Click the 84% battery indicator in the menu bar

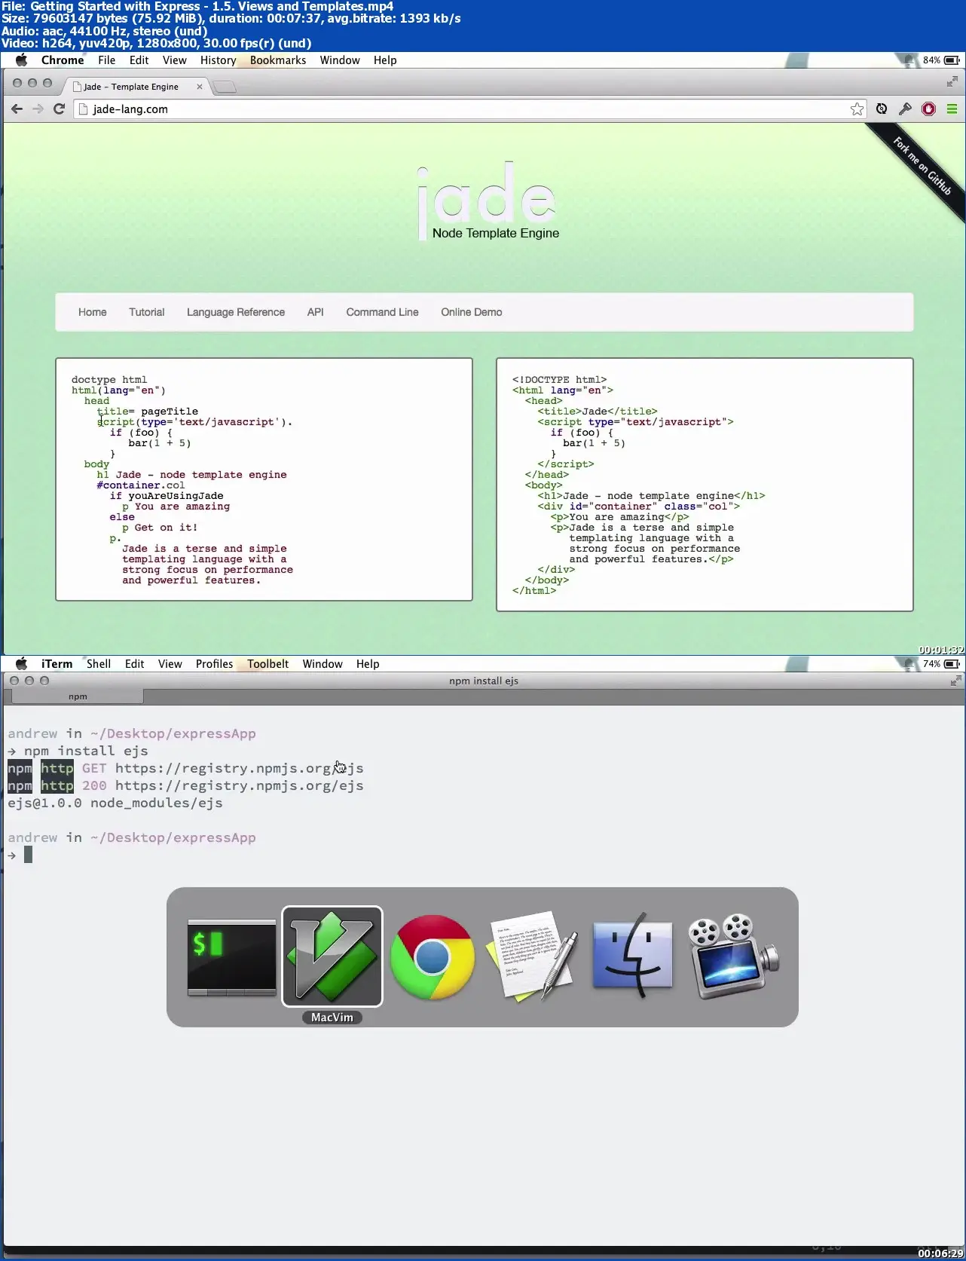pos(941,60)
